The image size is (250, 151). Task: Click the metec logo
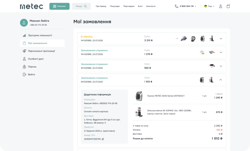tap(31, 6)
